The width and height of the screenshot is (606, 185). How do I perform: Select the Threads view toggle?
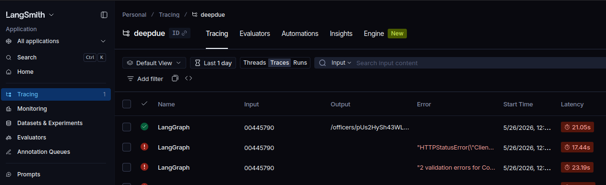[254, 63]
